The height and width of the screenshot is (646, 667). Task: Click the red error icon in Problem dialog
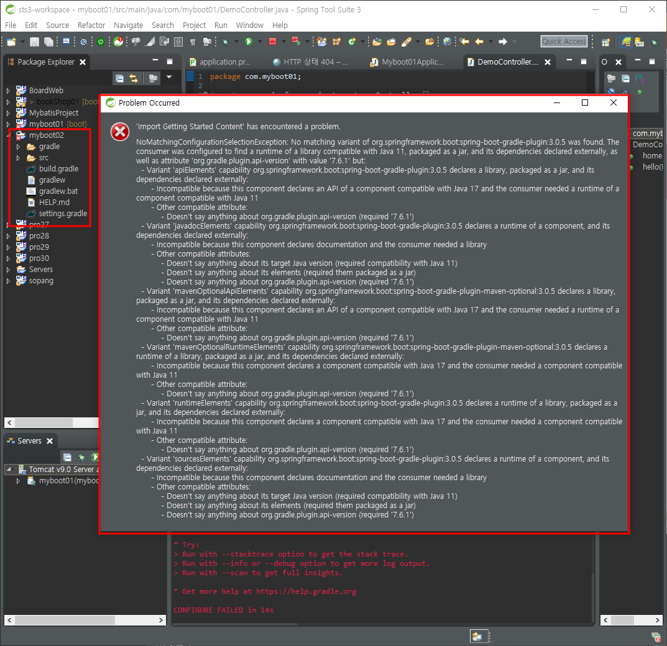tap(120, 132)
